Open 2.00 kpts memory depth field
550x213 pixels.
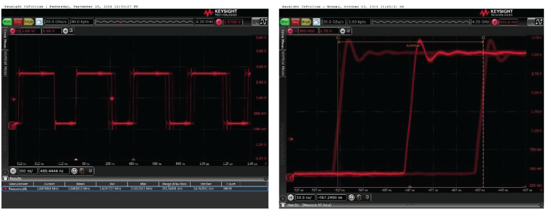(359, 21)
